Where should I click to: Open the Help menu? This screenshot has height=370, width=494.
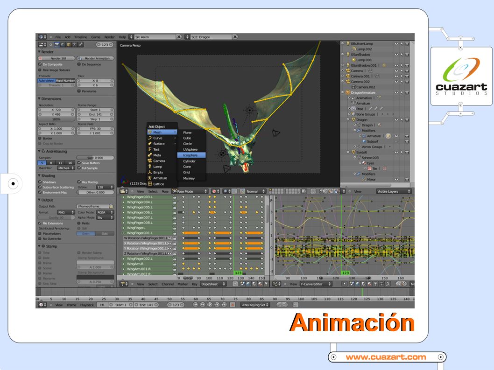click(122, 37)
